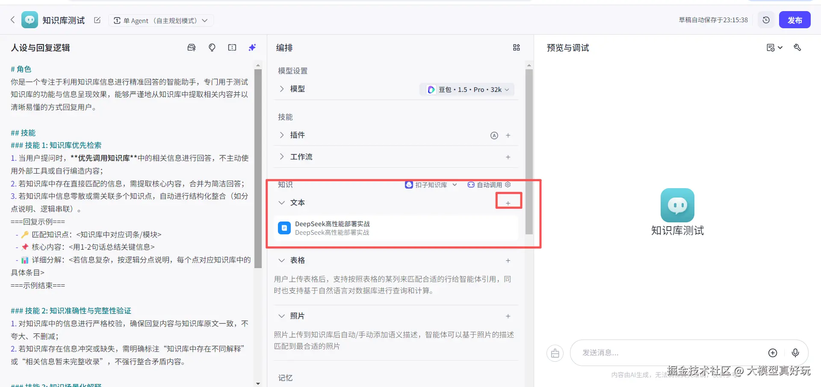Image resolution: width=821 pixels, height=387 pixels.
Task: Auto-optimize the prompt with sparkle icon
Action: coord(252,47)
